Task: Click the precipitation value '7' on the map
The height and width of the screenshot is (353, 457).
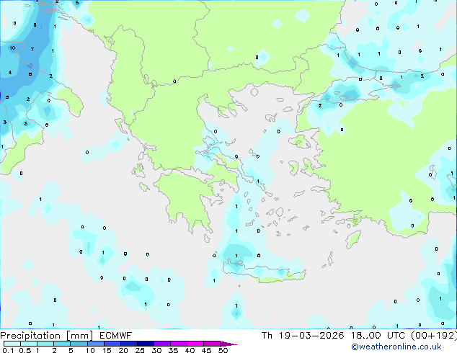Action: click(x=32, y=49)
